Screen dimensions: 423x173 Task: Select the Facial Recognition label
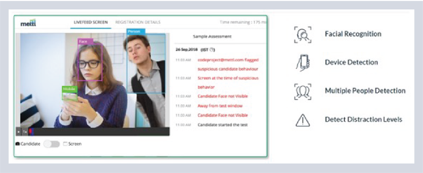click(x=353, y=34)
